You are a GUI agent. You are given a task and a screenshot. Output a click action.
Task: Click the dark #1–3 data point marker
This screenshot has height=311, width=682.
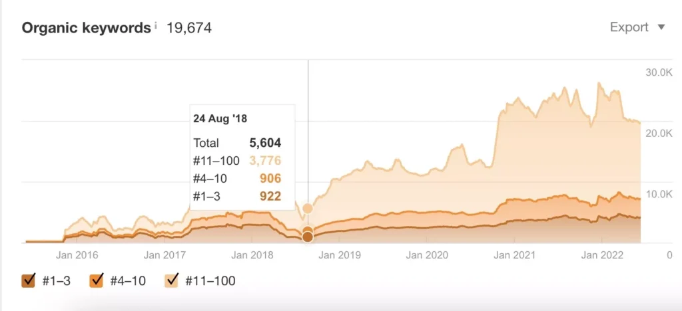(x=307, y=237)
